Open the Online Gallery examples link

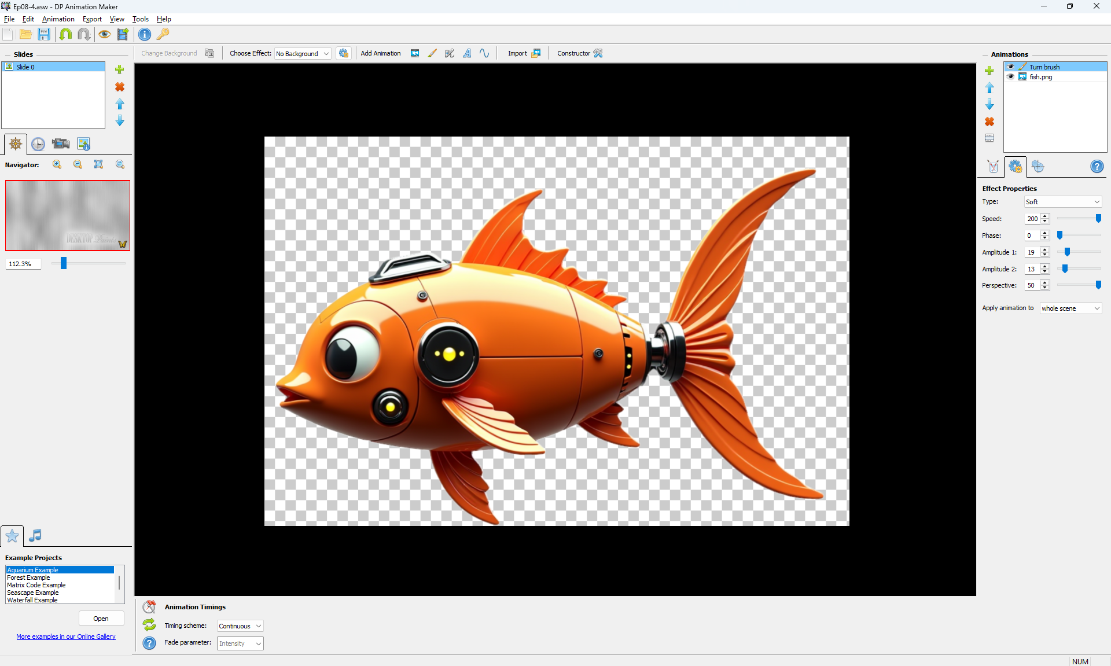pyautogui.click(x=66, y=636)
